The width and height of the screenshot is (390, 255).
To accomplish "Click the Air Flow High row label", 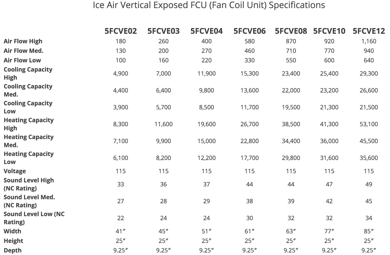I will coord(23,41).
